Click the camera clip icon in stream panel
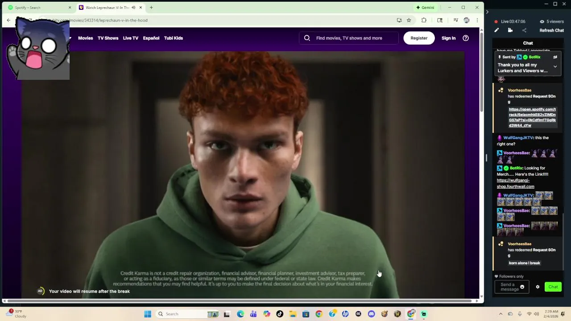The width and height of the screenshot is (571, 321). point(510,30)
